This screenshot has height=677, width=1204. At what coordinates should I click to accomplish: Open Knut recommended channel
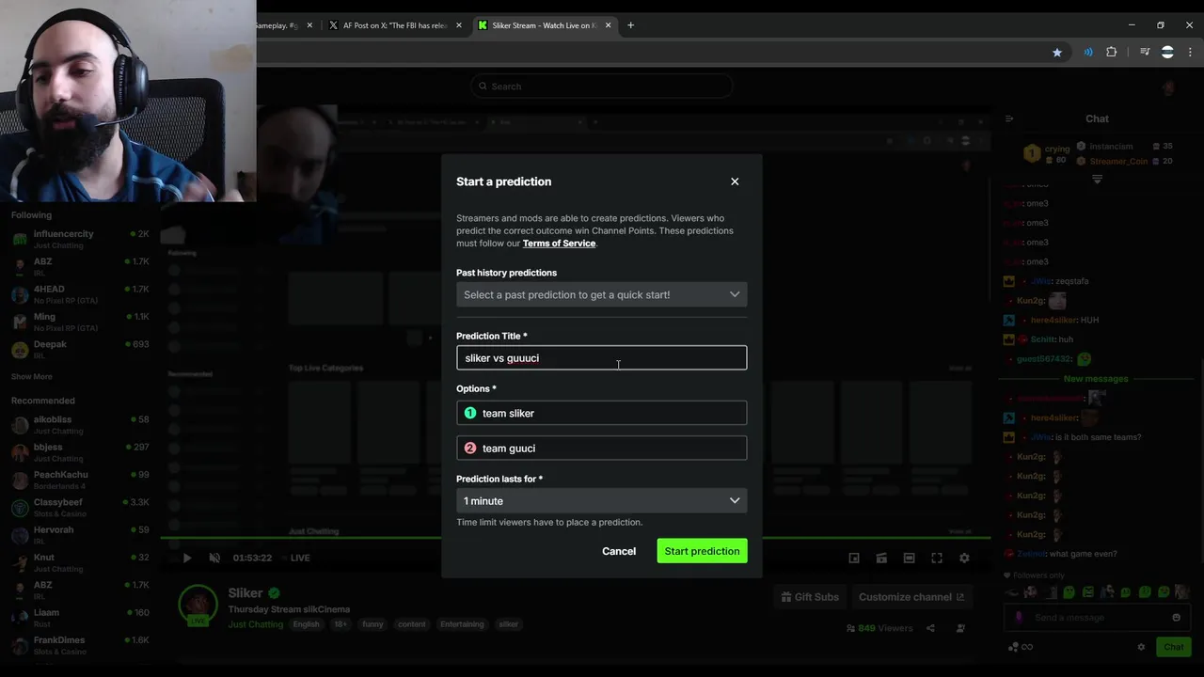pyautogui.click(x=80, y=562)
